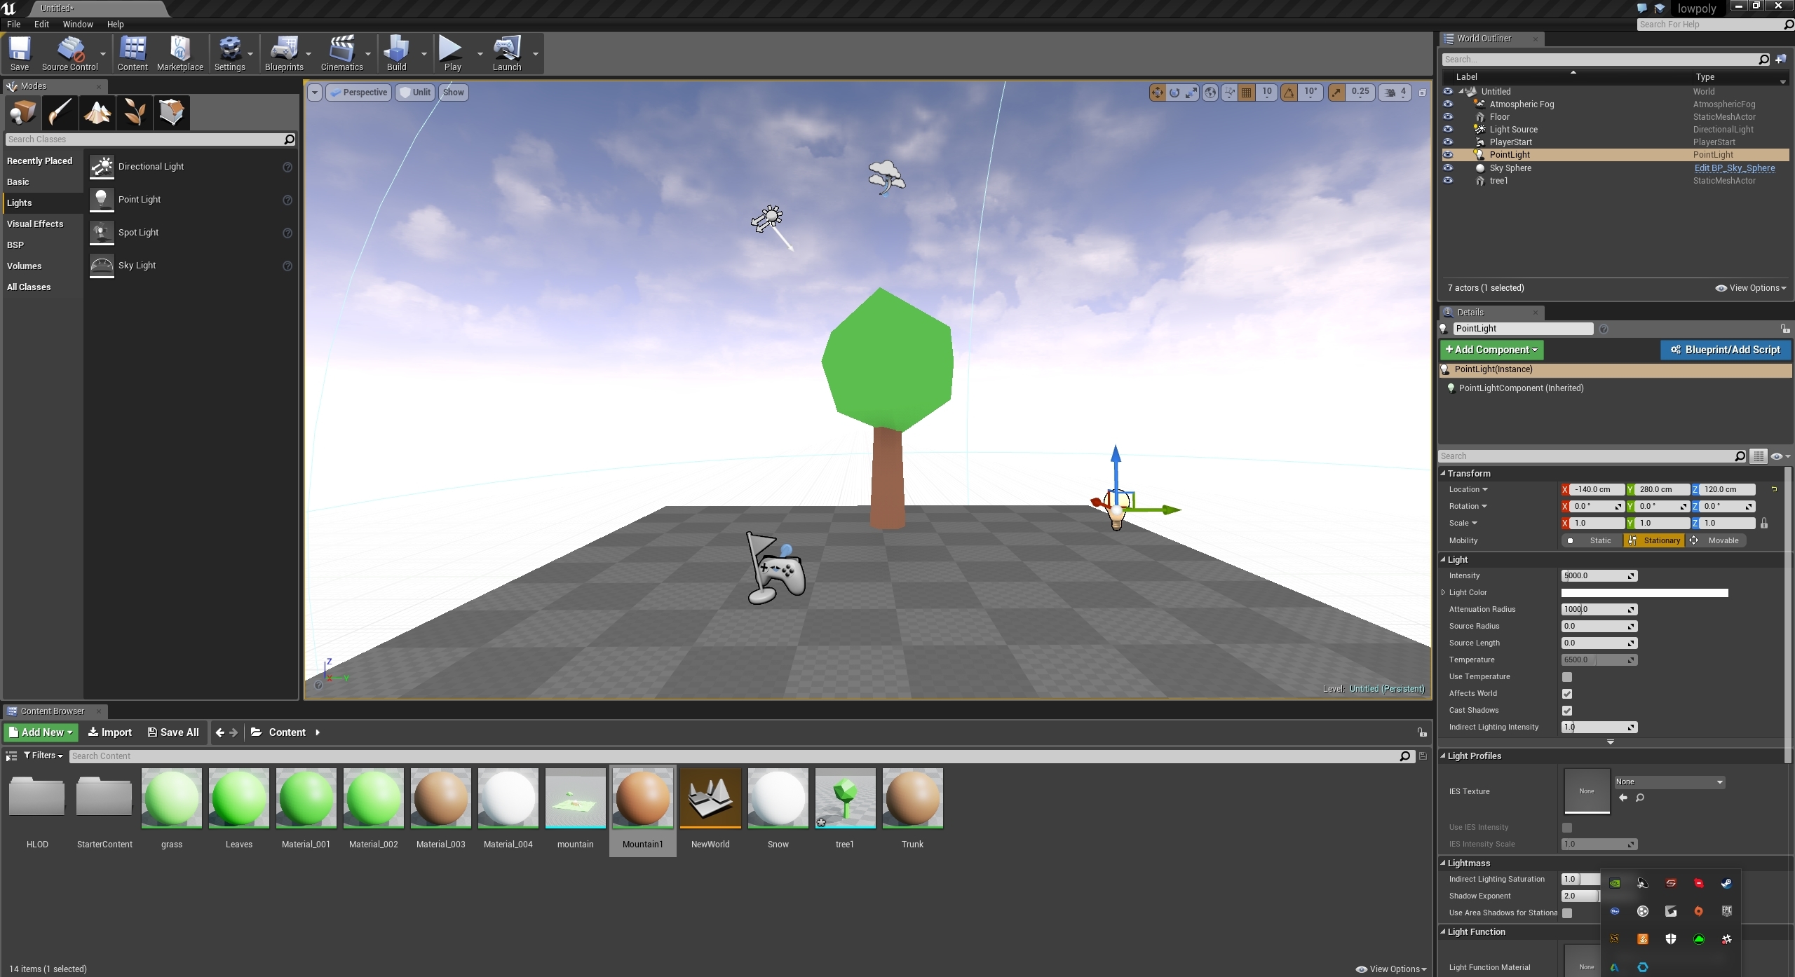
Task: Click the Light Color swatch
Action: coord(1643,592)
